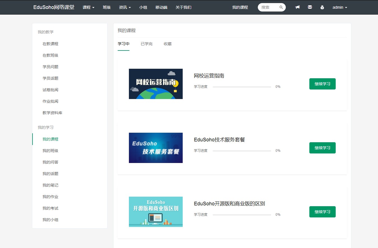Select the 学习中 tab
Viewport: 378px width, 248px height.
click(124, 44)
